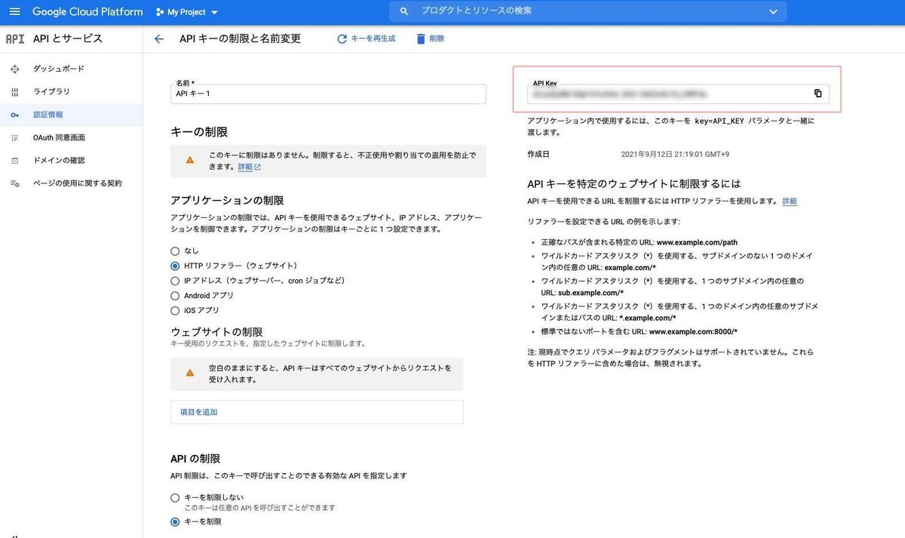The width and height of the screenshot is (905, 538).
Task: Choose キーを制限しない radio option
Action: [175, 498]
